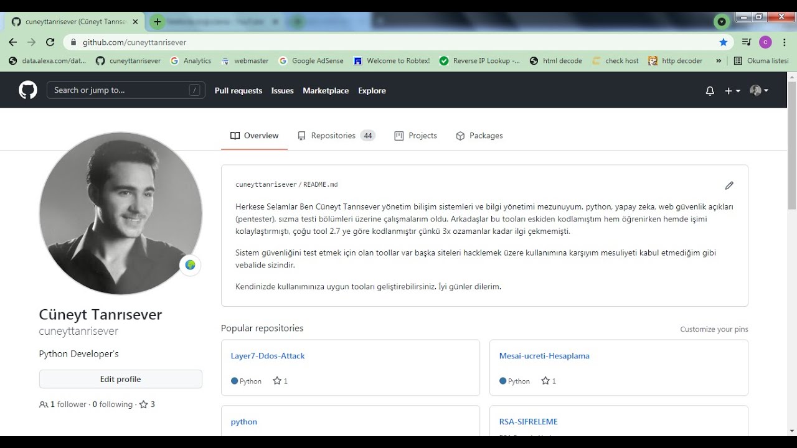
Task: Open Google AdSense bookmark
Action: point(311,61)
